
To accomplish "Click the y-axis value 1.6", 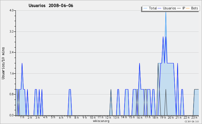I will click(x=11, y=73).
